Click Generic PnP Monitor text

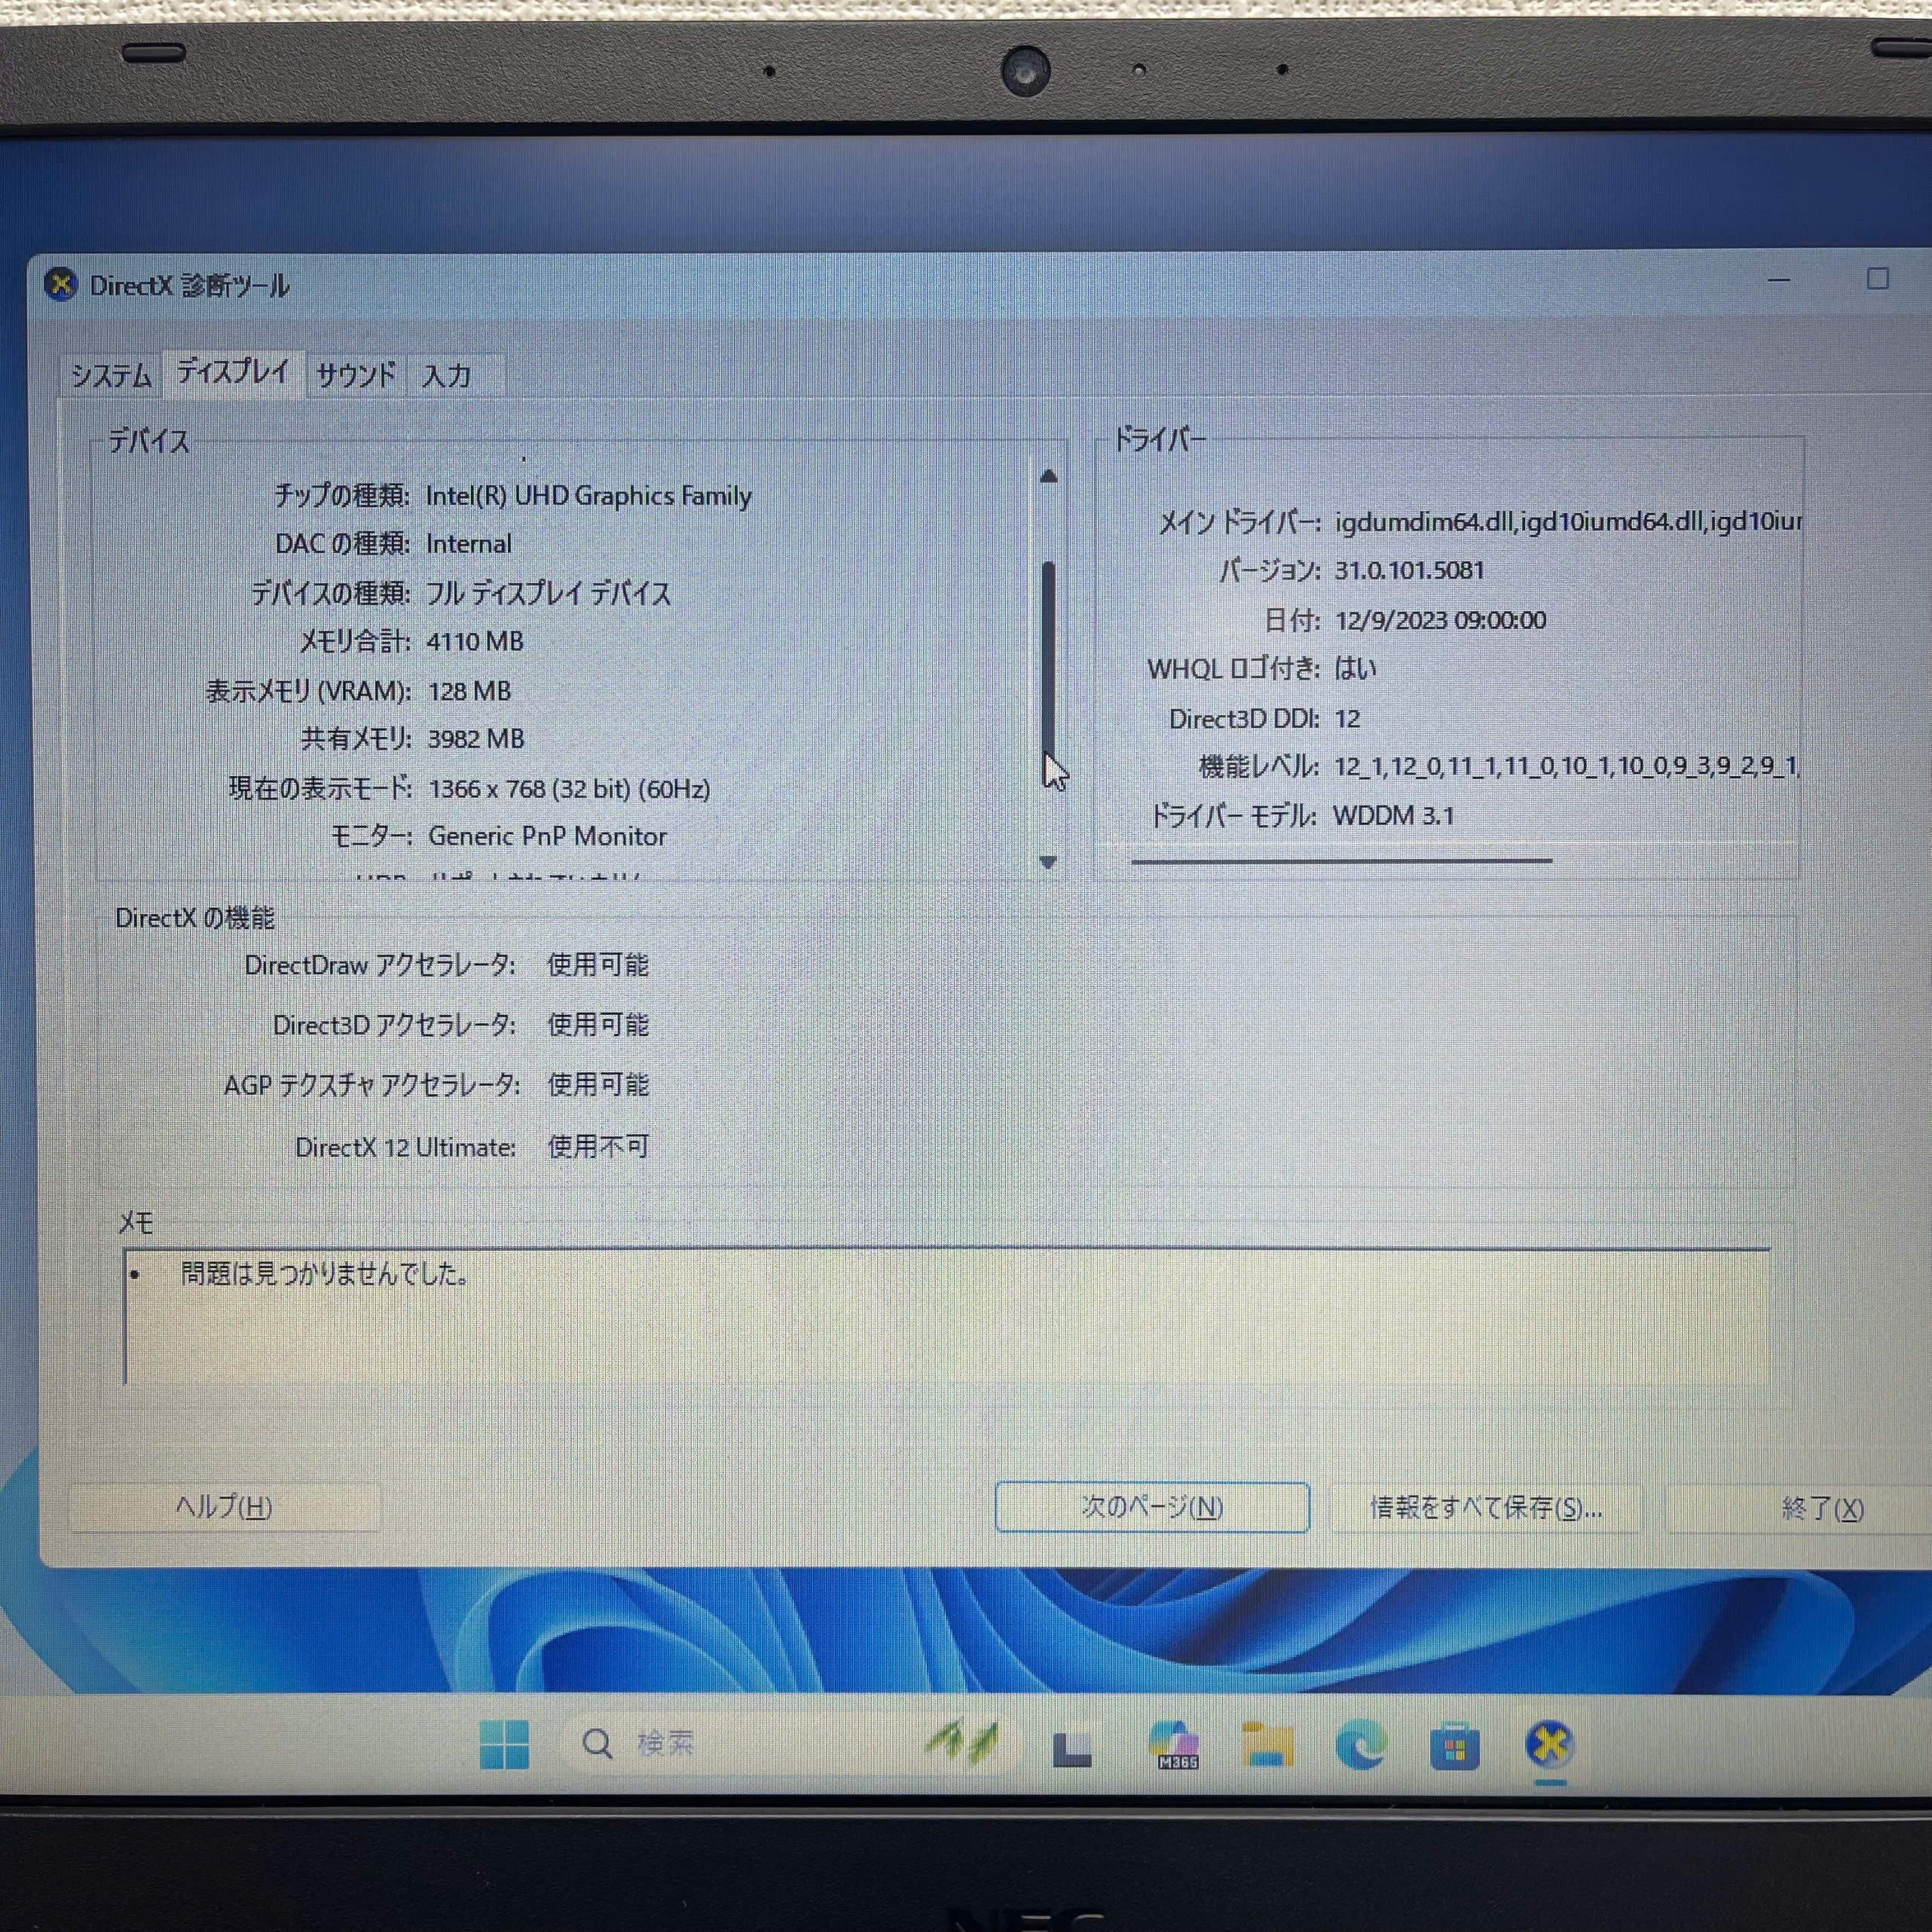(547, 836)
